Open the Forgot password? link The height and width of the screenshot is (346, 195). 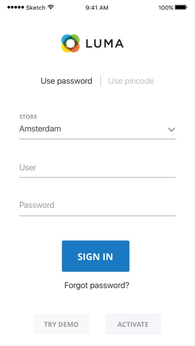[x=97, y=285]
